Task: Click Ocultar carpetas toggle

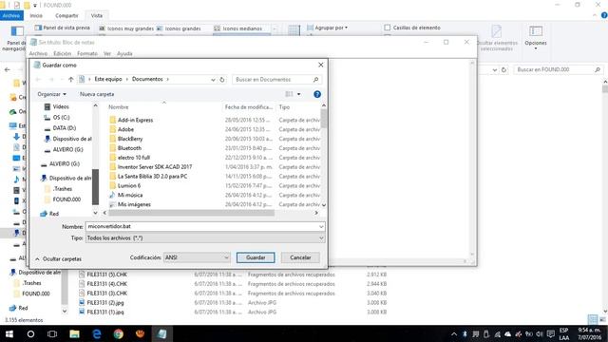Action: pos(58,259)
